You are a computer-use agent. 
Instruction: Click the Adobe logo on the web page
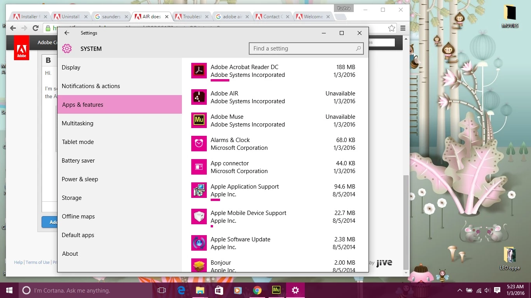[21, 48]
